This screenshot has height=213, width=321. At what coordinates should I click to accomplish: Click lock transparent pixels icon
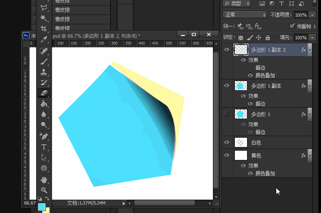(x=241, y=38)
